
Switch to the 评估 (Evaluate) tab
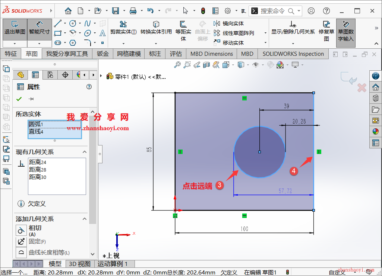pyautogui.click(x=176, y=54)
